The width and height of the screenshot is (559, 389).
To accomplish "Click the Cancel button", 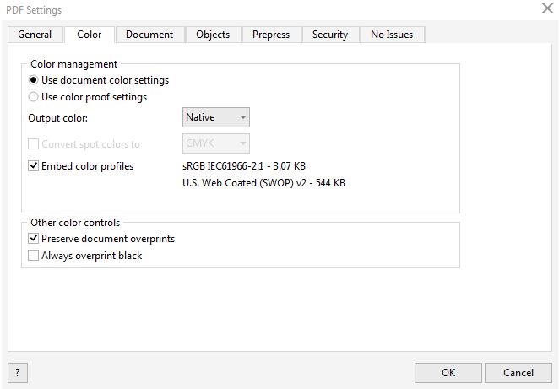I will (518, 373).
